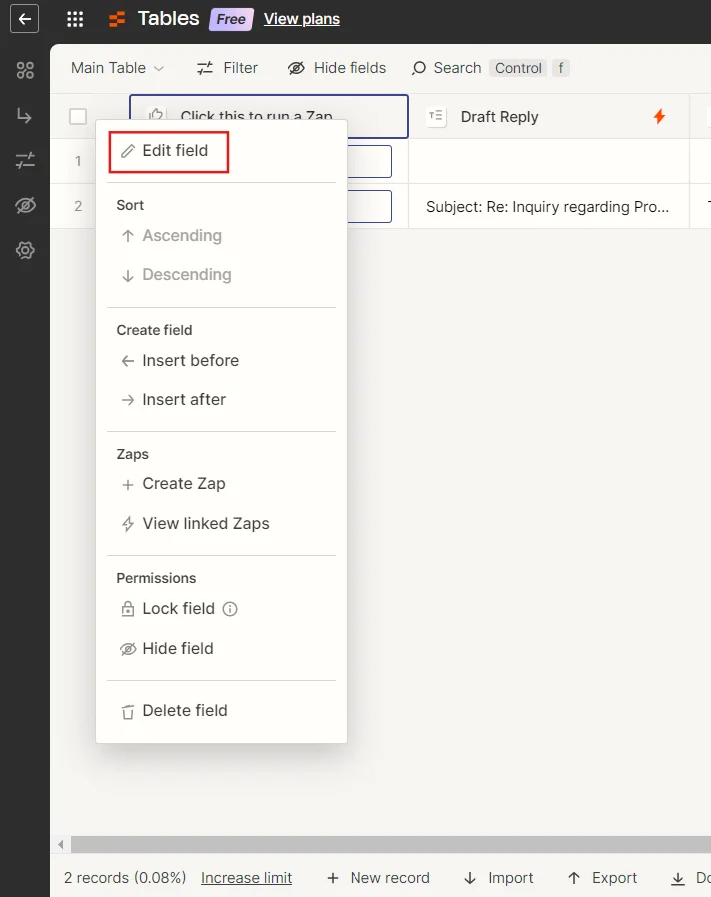Select row number 2

pos(78,206)
